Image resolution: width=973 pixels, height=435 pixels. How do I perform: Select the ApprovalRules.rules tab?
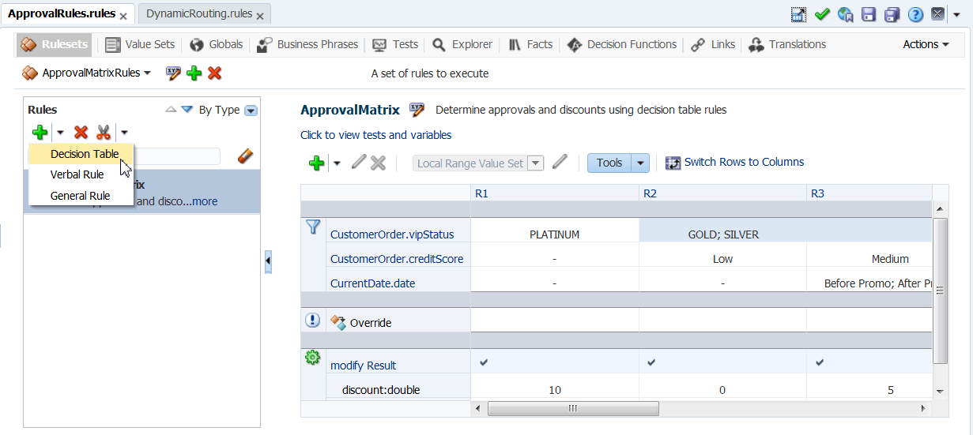(62, 14)
